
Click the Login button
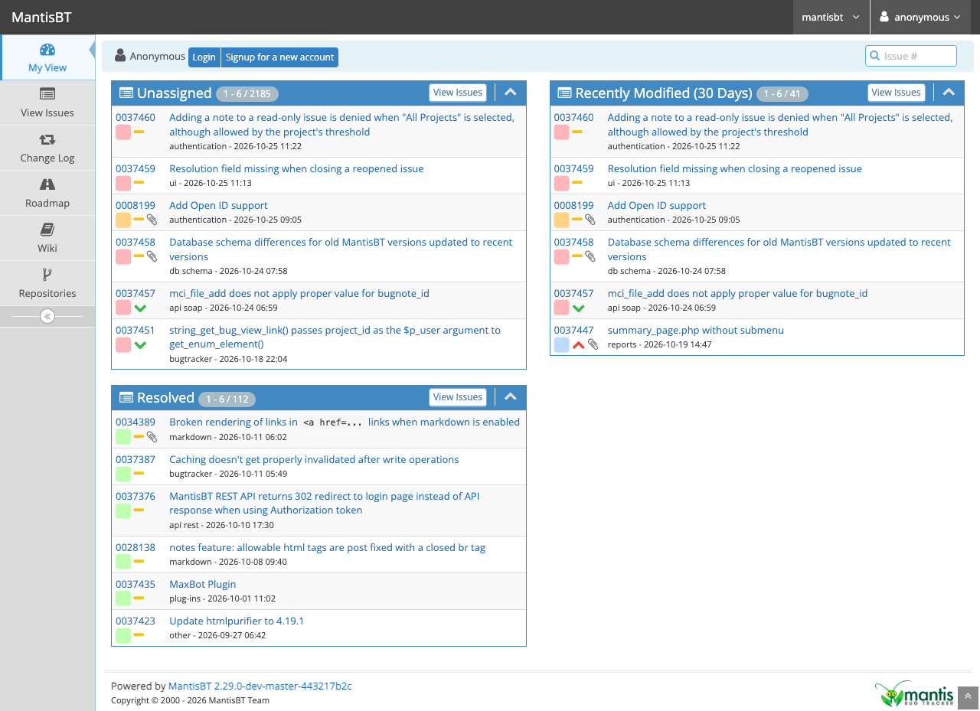tap(204, 57)
